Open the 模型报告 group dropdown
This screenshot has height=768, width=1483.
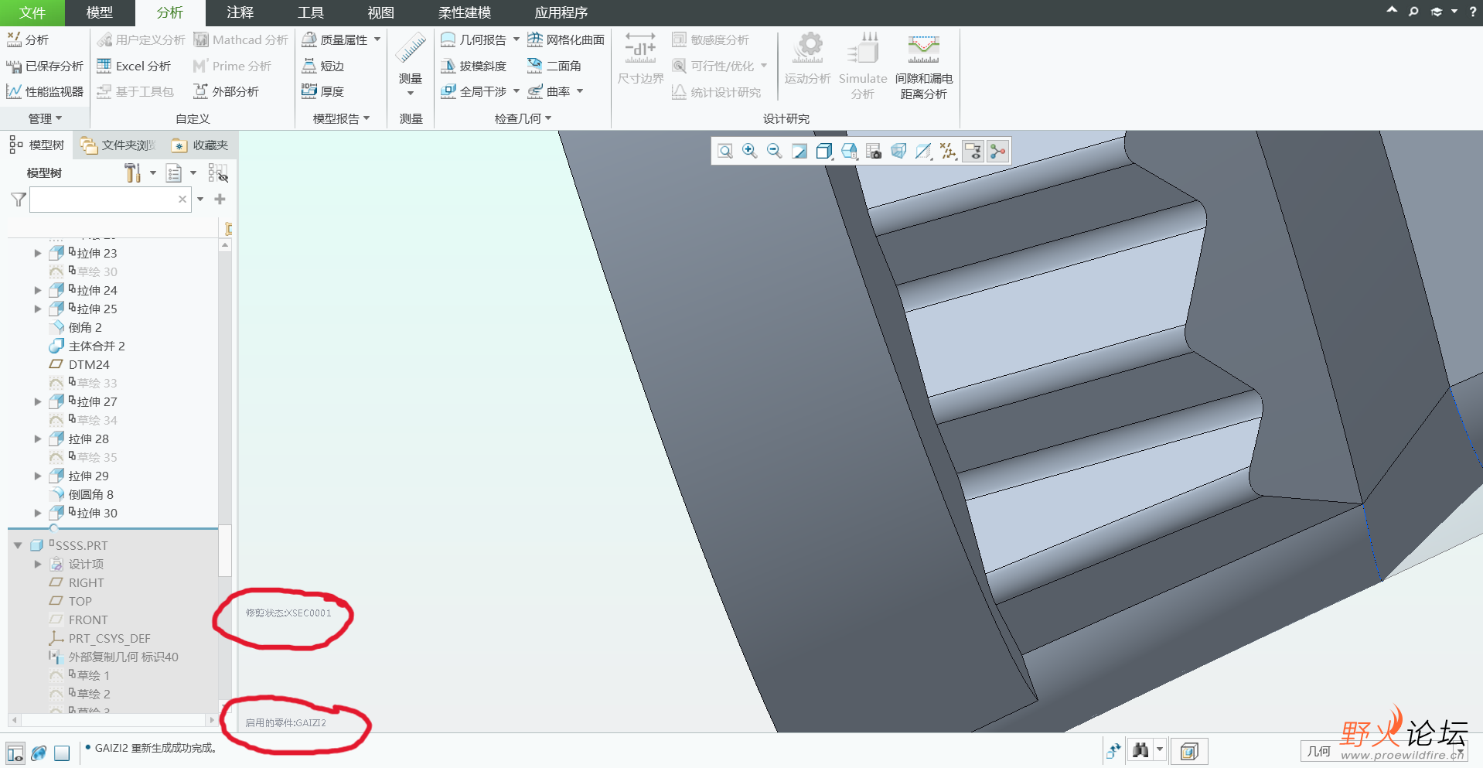pyautogui.click(x=341, y=118)
